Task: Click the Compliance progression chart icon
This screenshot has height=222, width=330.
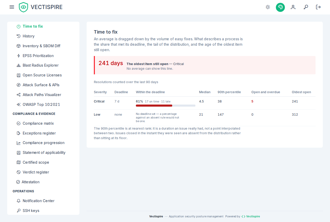Action: point(19,143)
